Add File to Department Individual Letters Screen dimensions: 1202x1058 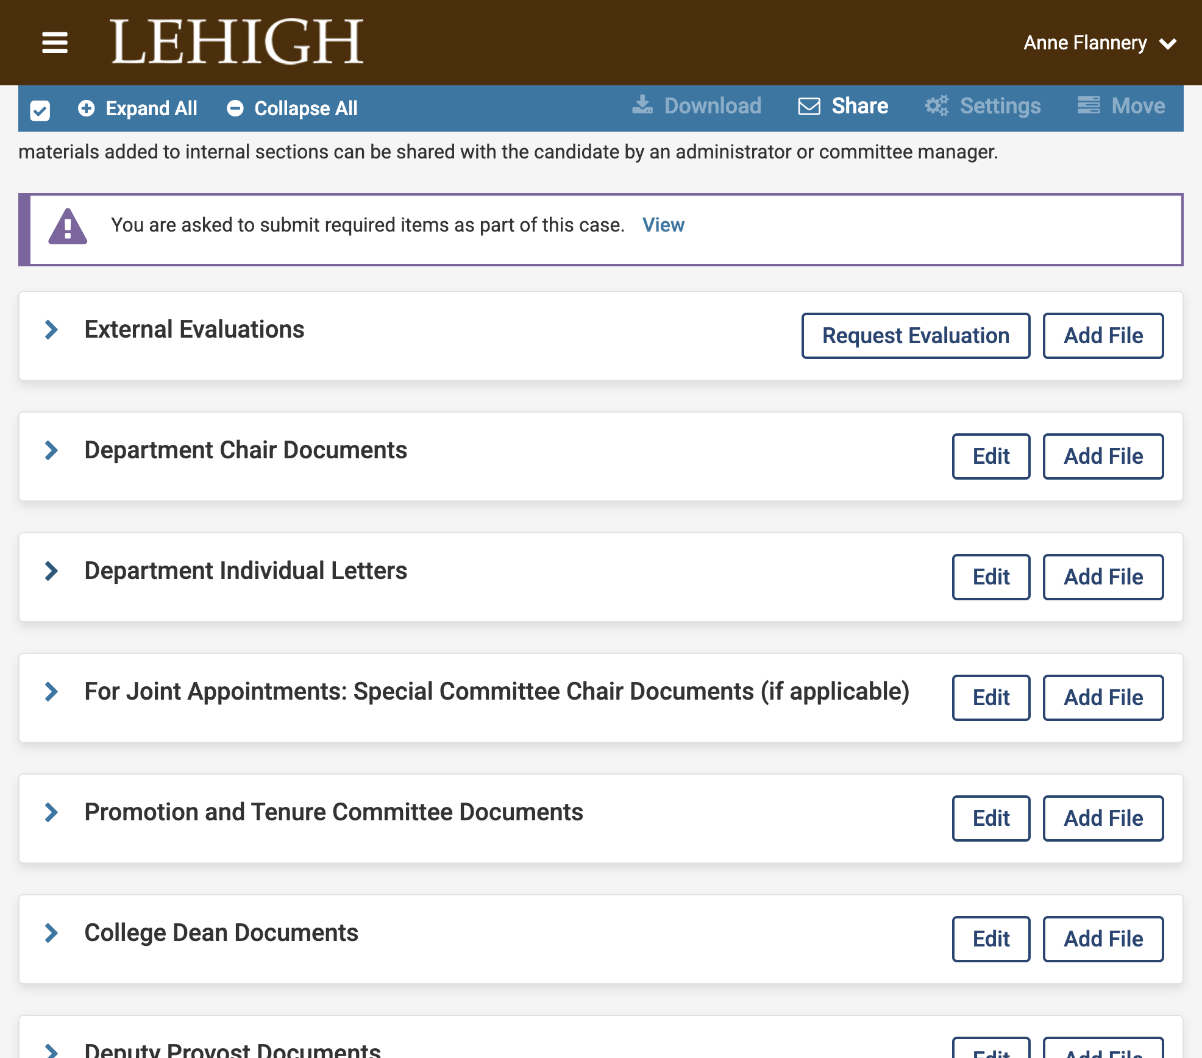tap(1103, 577)
